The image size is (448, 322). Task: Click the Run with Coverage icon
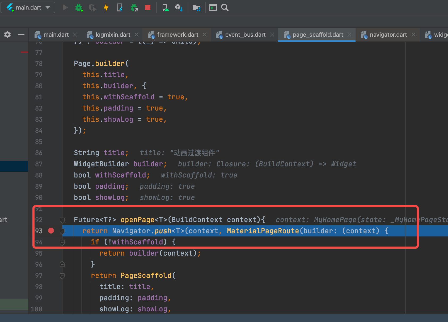92,7
